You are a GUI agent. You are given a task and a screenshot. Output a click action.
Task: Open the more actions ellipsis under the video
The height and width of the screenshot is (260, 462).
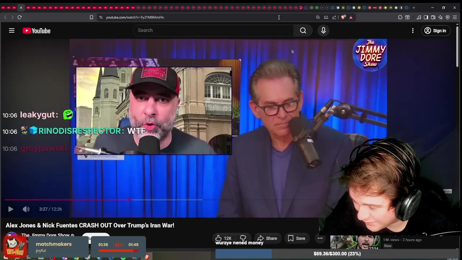pyautogui.click(x=320, y=238)
